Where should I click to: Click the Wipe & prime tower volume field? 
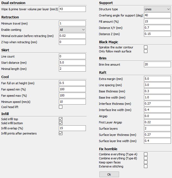(x=72, y=9)
